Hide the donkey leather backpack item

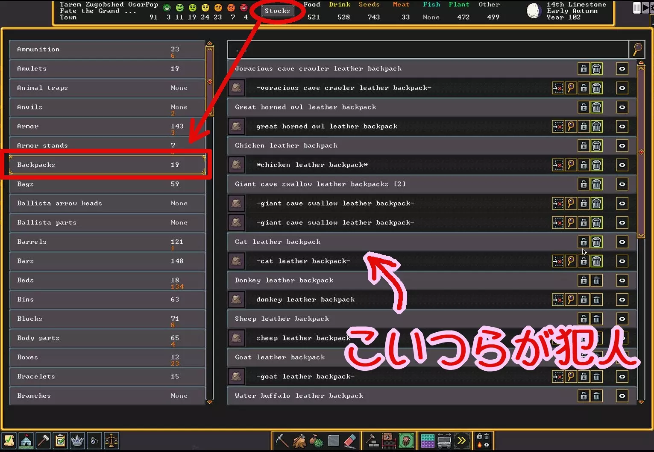tap(622, 300)
